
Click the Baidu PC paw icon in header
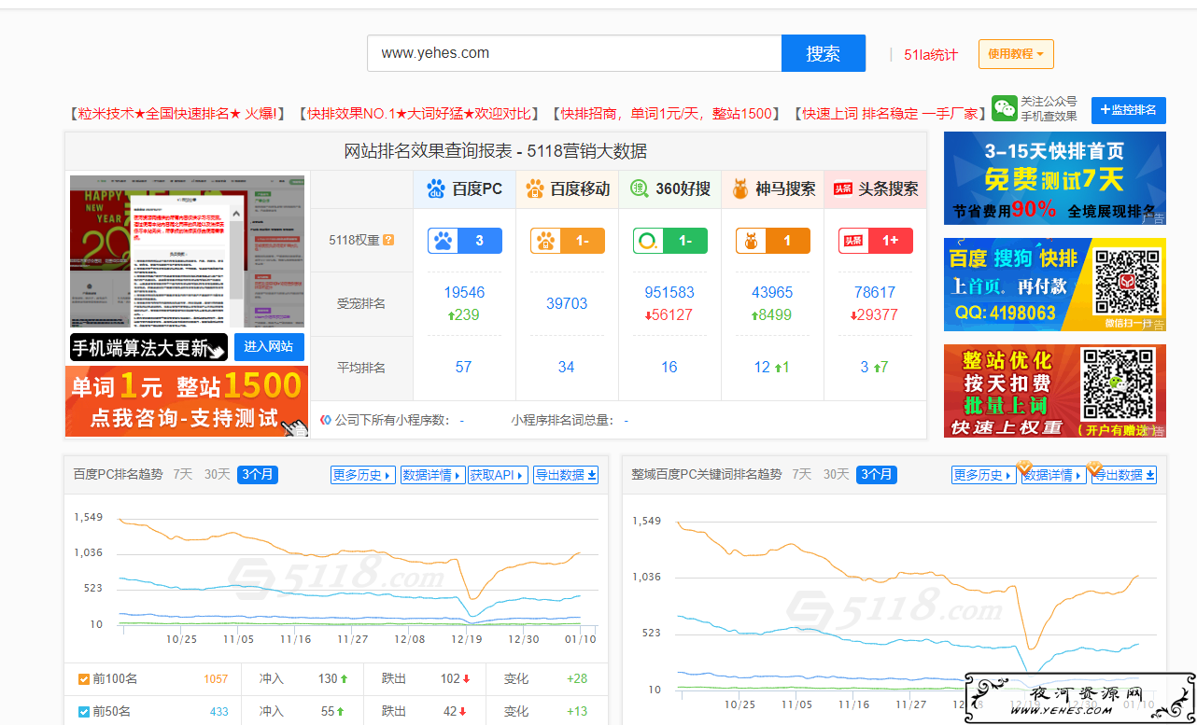tap(436, 188)
